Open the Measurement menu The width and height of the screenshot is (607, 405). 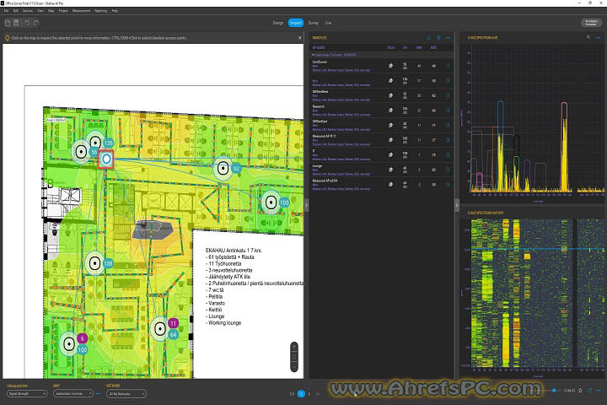pos(81,11)
